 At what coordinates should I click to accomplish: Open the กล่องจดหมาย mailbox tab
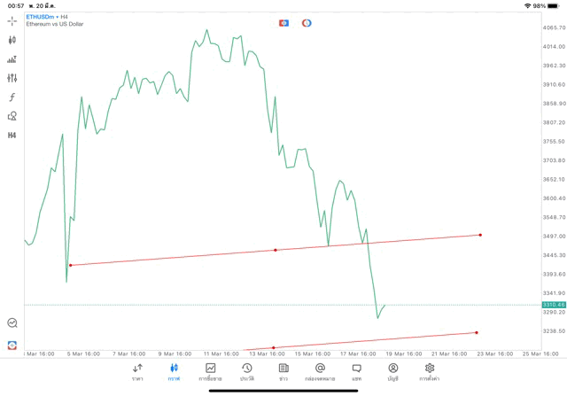point(320,371)
